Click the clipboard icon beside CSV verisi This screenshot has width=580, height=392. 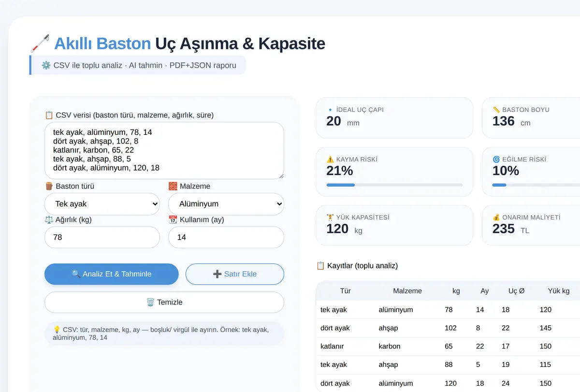tap(49, 115)
